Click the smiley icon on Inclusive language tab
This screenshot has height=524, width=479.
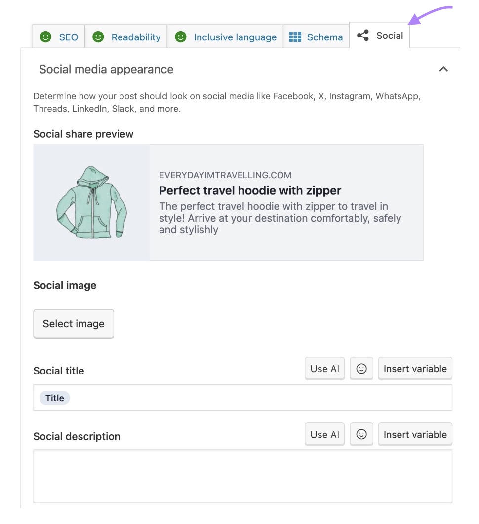180,37
